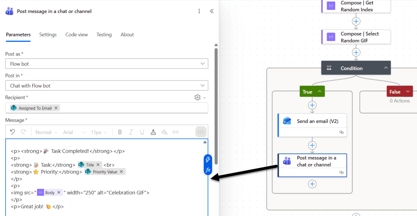Collapse the Condition block
The height and width of the screenshot is (216, 417).
(386, 68)
